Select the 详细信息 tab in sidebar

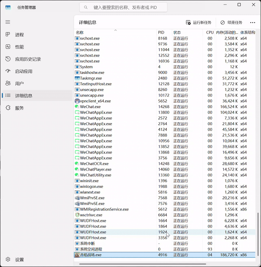23,96
